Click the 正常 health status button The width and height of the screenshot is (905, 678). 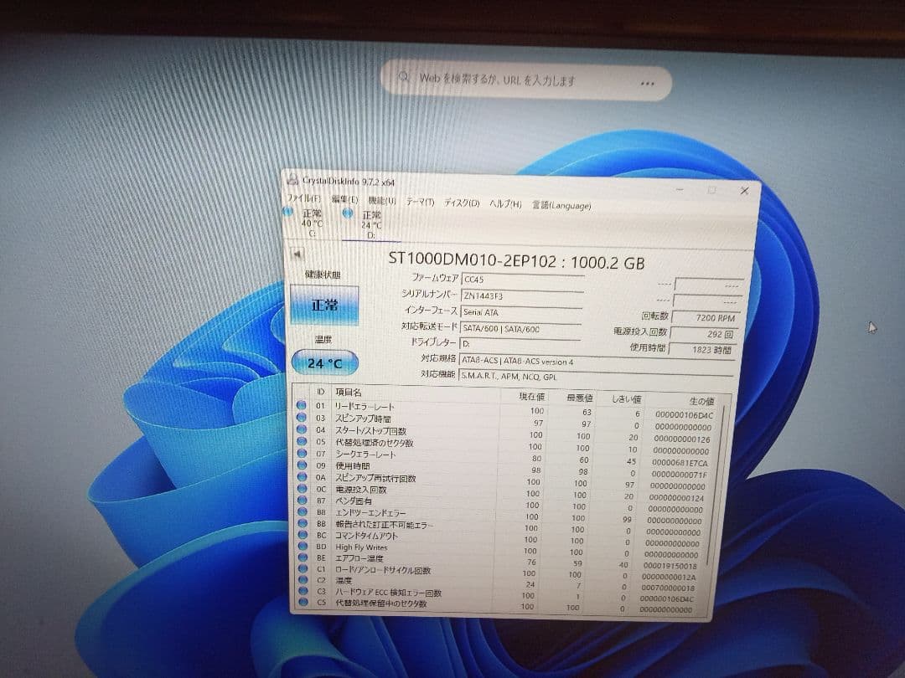pos(323,306)
